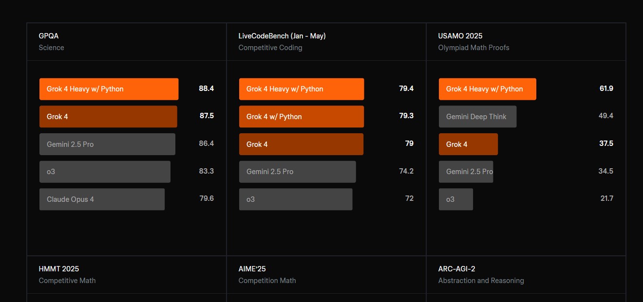
Task: Click the o3 bar in USAMO 2025
Action: tap(456, 199)
